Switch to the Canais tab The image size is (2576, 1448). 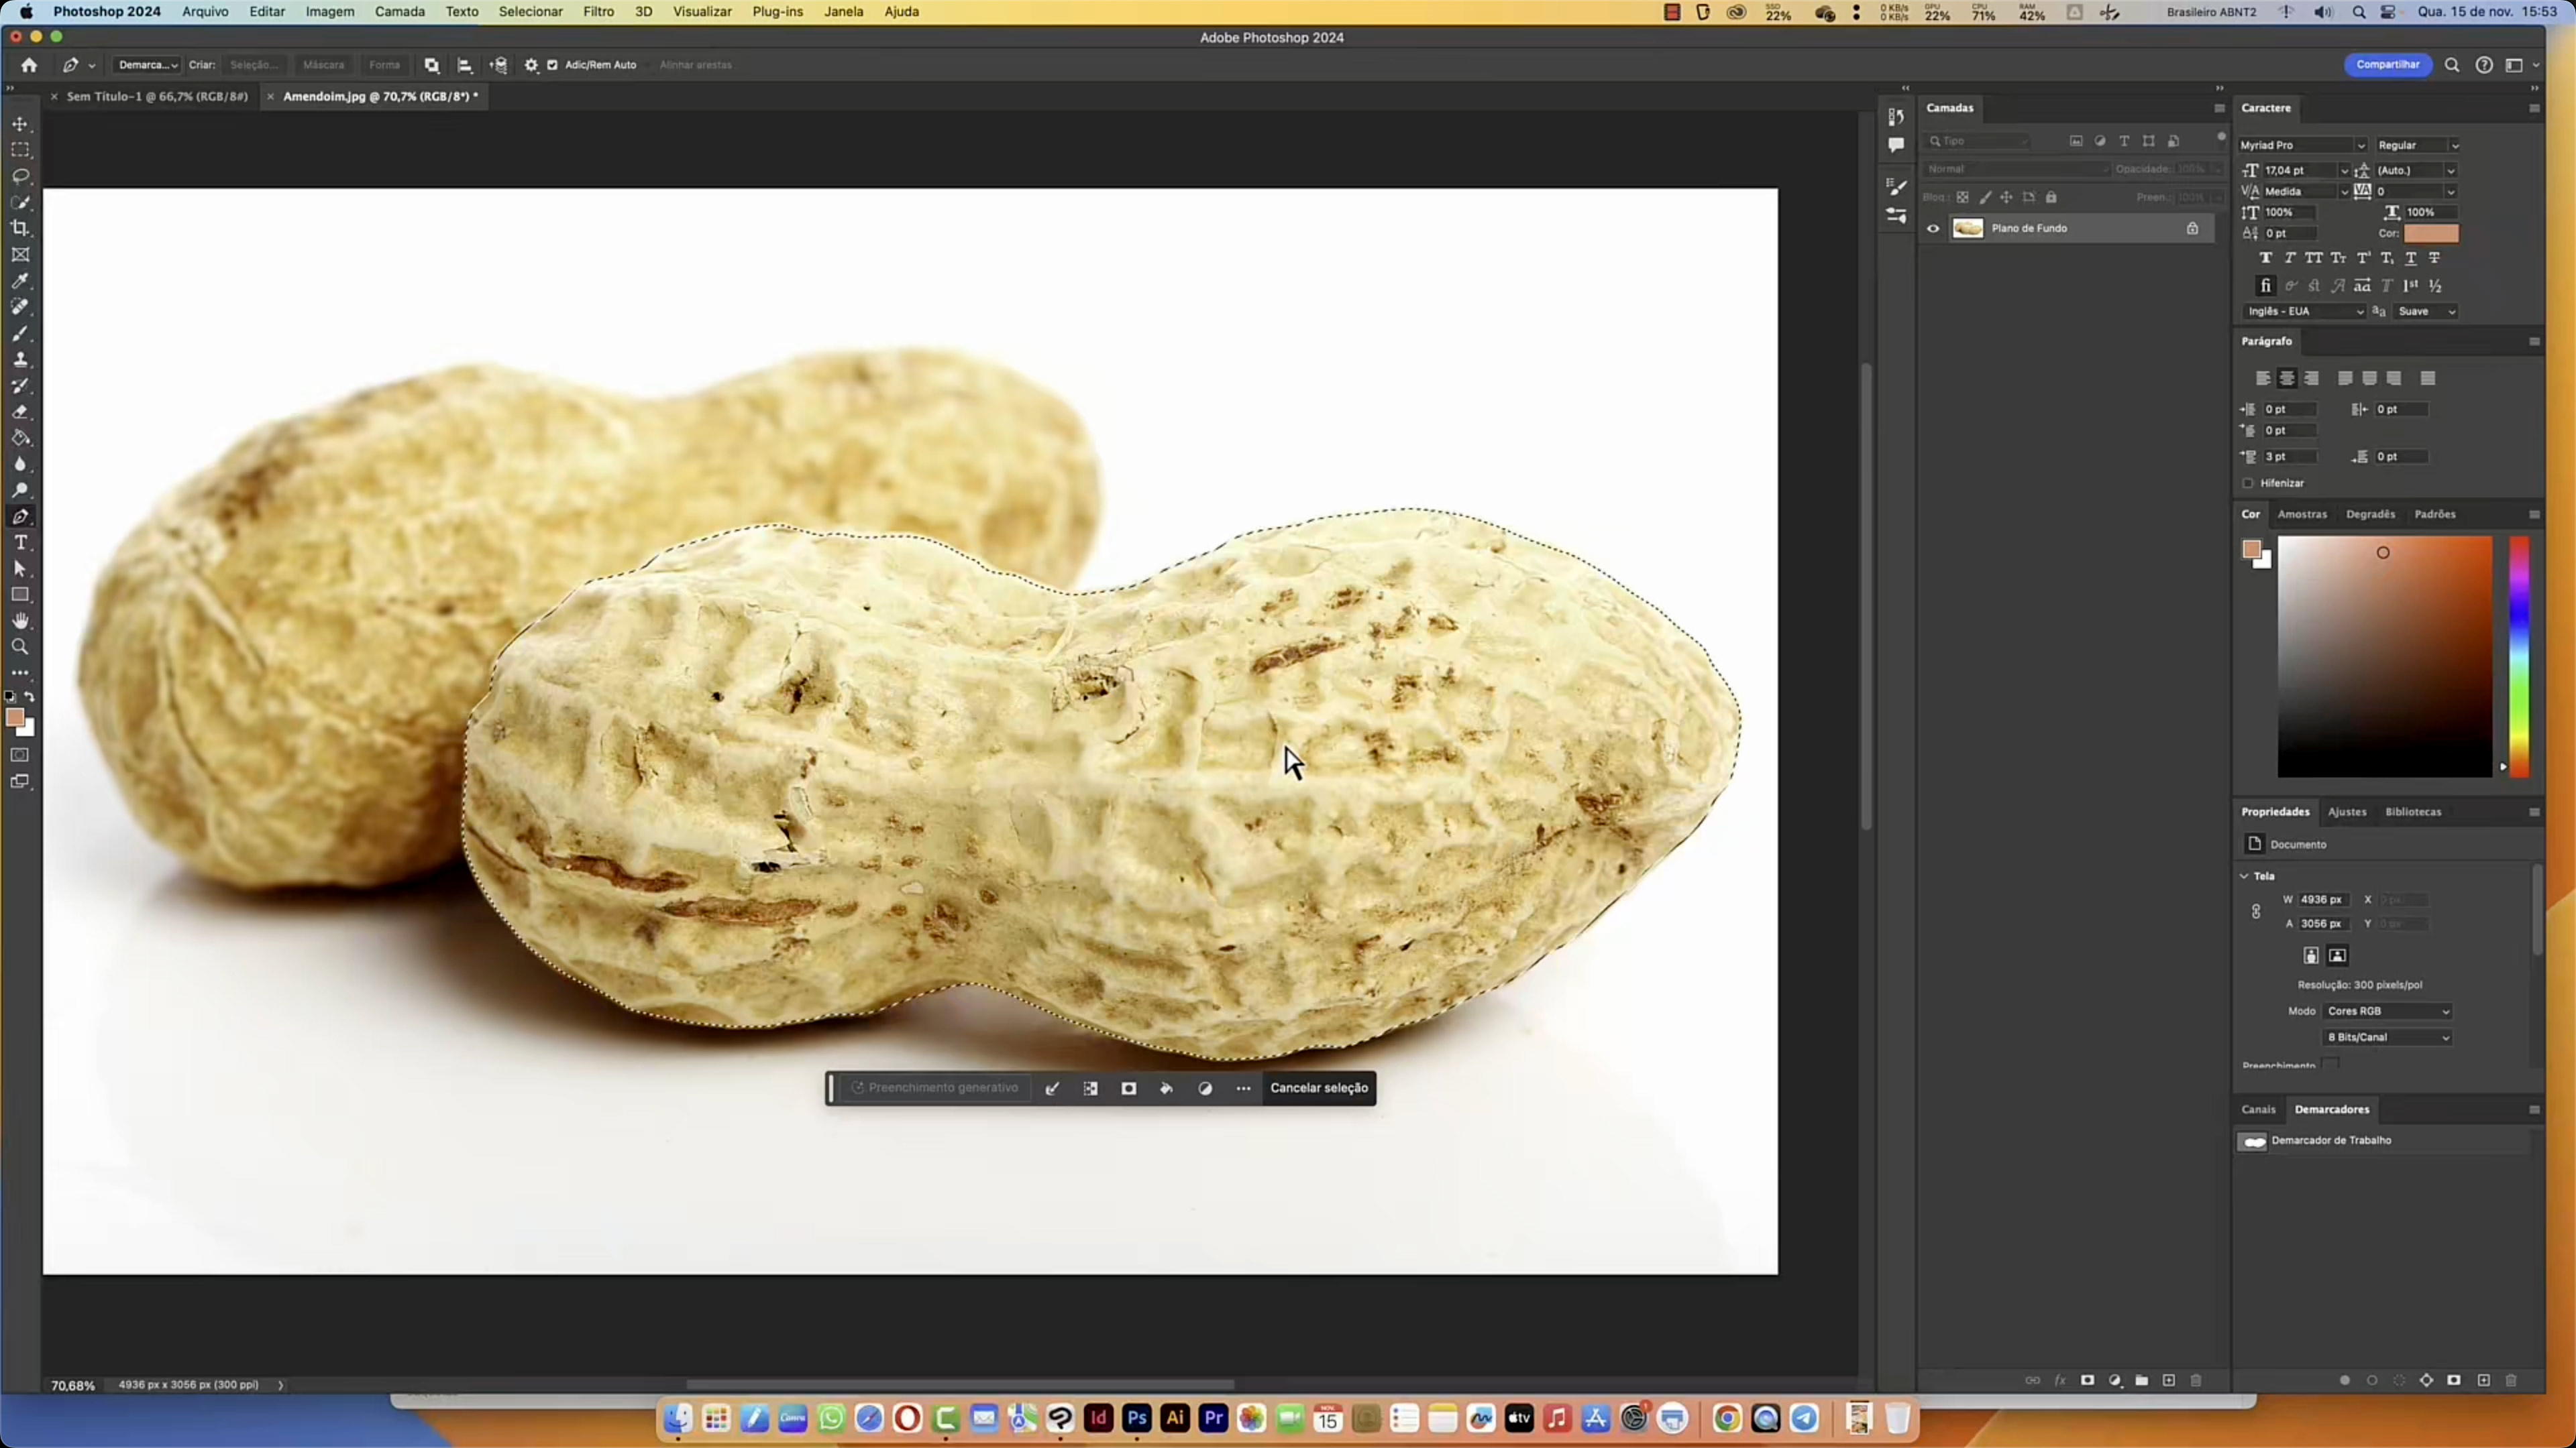(x=2258, y=1109)
